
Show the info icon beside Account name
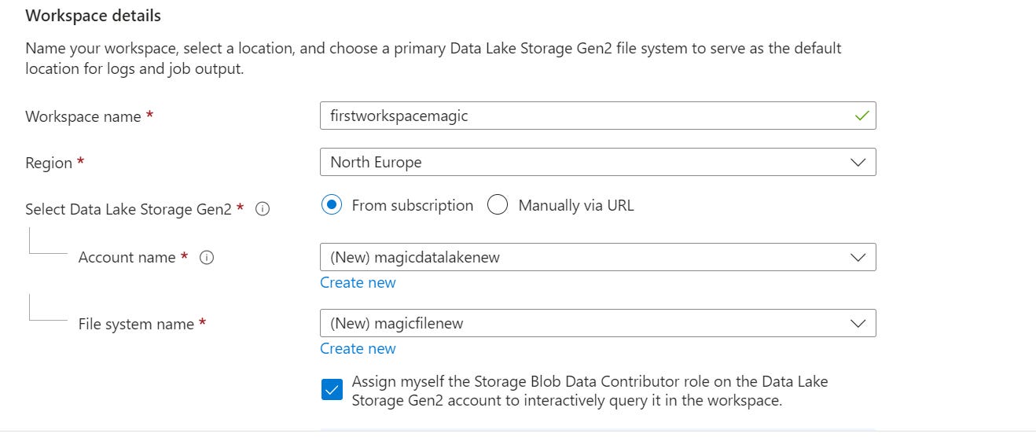tap(207, 257)
